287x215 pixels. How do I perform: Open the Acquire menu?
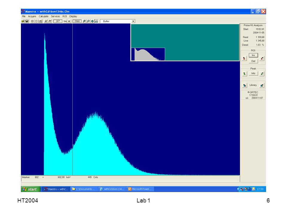32,16
